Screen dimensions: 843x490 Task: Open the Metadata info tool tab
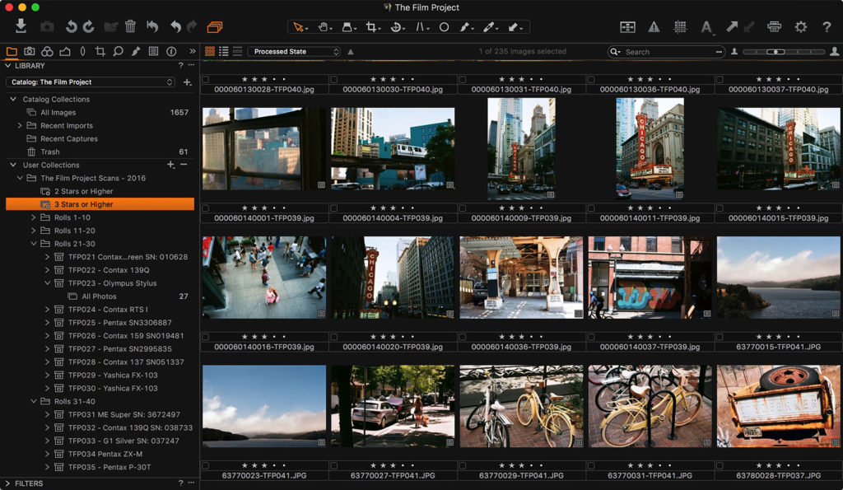(x=171, y=51)
